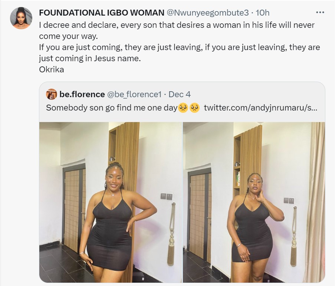335x286 pixels.
Task: Click the "just coming in Jesus name" line
Action: [x=91, y=59]
